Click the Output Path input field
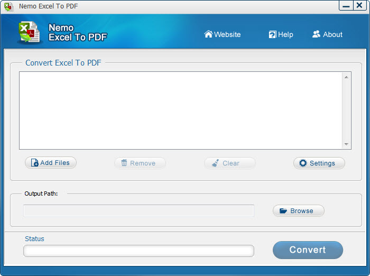The height and width of the screenshot is (276, 370). click(138, 210)
